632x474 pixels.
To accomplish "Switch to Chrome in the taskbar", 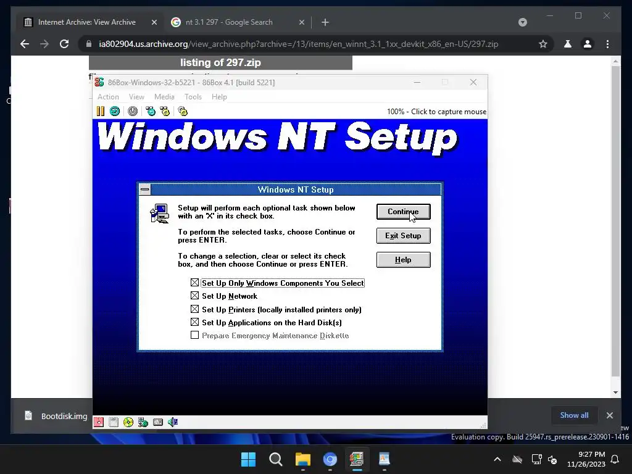I will 330,459.
